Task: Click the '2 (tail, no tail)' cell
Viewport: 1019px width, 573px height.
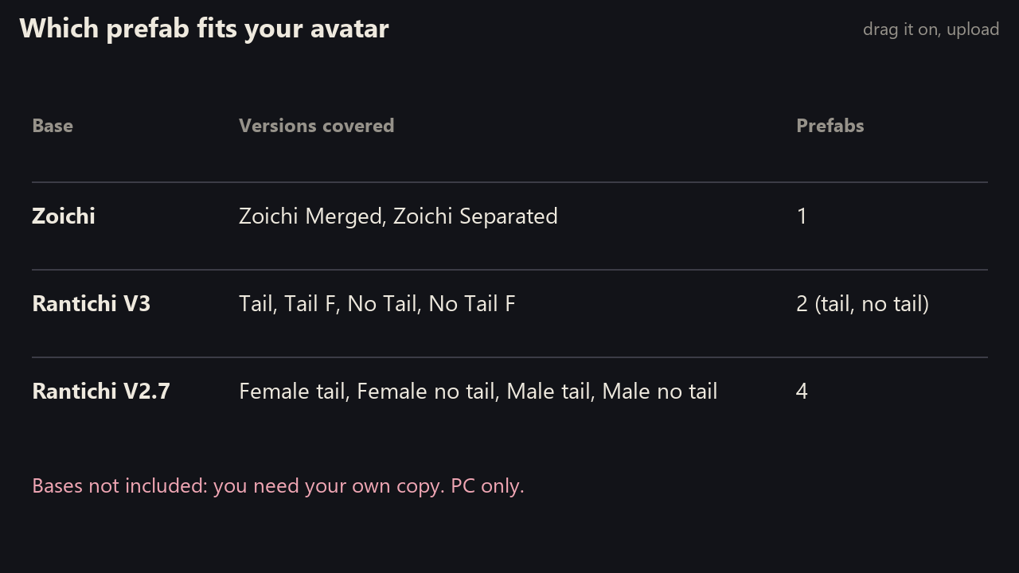Action: (x=862, y=304)
